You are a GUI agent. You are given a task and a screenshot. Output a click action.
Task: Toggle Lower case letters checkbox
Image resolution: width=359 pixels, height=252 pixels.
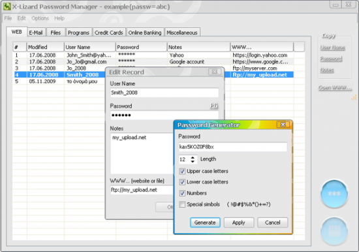pyautogui.click(x=182, y=182)
